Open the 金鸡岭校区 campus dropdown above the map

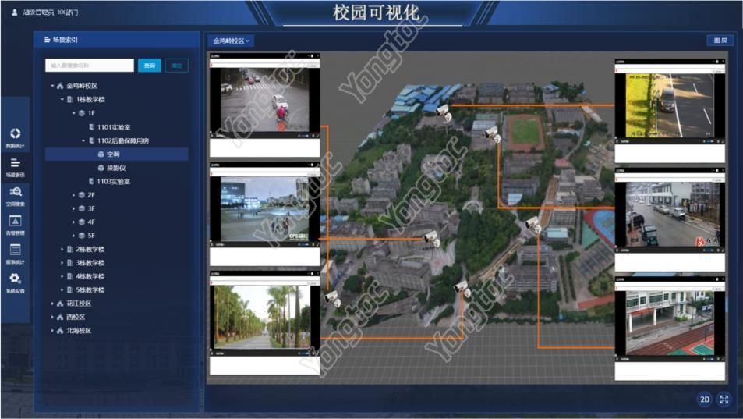coord(231,41)
